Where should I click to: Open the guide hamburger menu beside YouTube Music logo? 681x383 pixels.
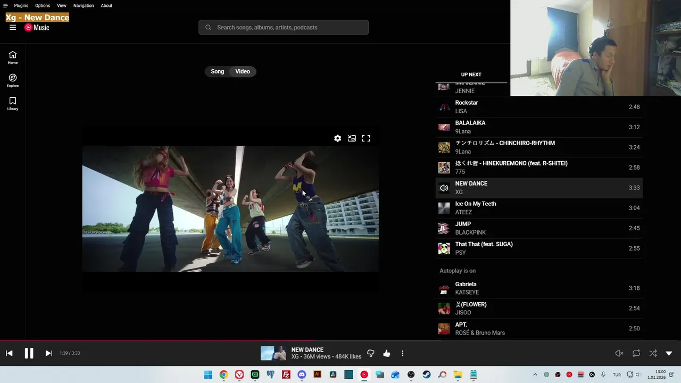point(13,28)
